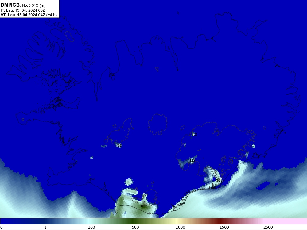Click the '112' value label on map
Viewport: 307px width, 230px height.
pos(194,135)
